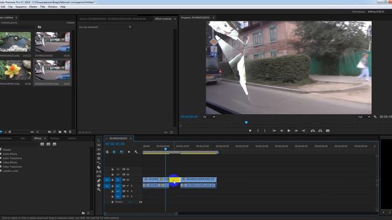
Task: Click Step Back one frame button
Action: (282, 131)
